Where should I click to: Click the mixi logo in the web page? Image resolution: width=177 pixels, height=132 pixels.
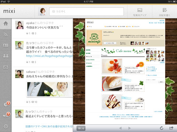point(90,22)
